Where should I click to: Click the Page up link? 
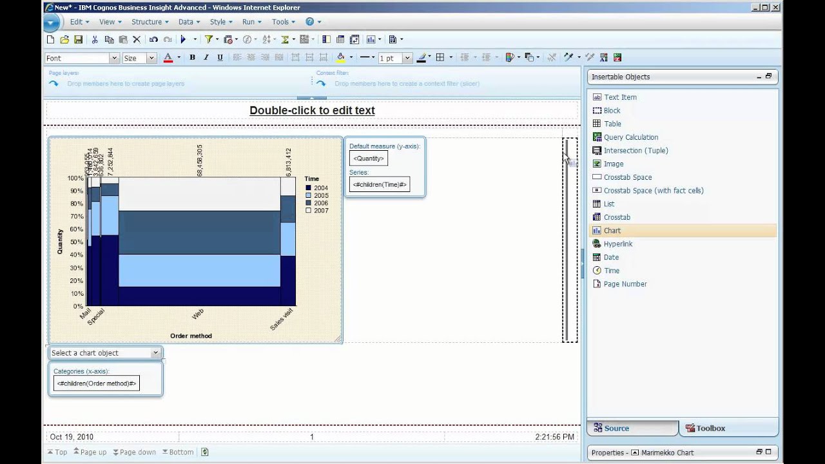(x=90, y=452)
